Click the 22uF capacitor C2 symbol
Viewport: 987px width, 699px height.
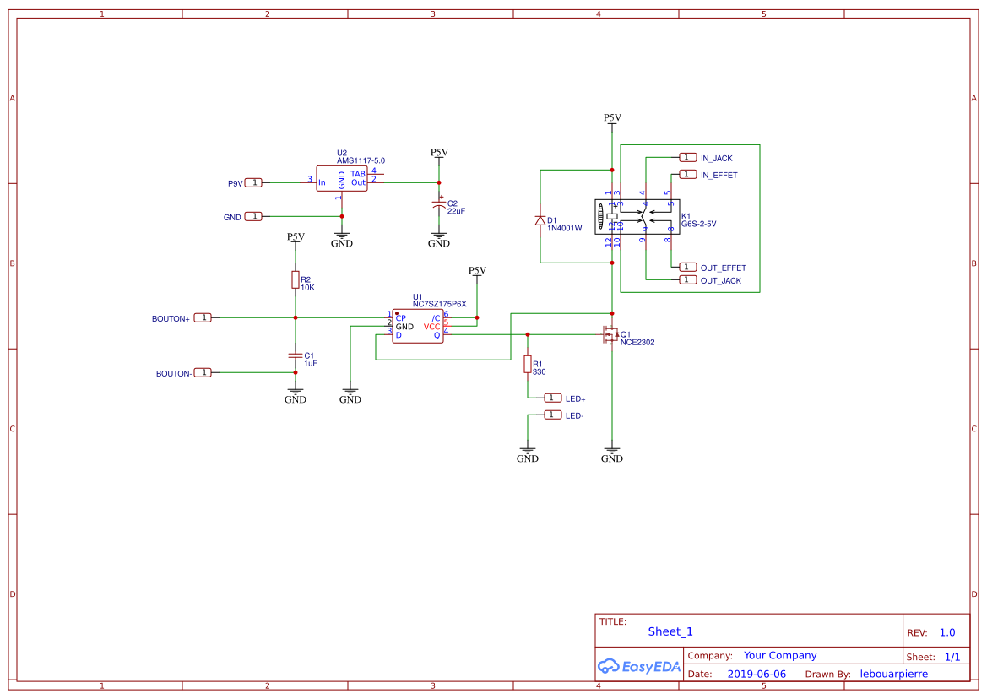tap(439, 205)
